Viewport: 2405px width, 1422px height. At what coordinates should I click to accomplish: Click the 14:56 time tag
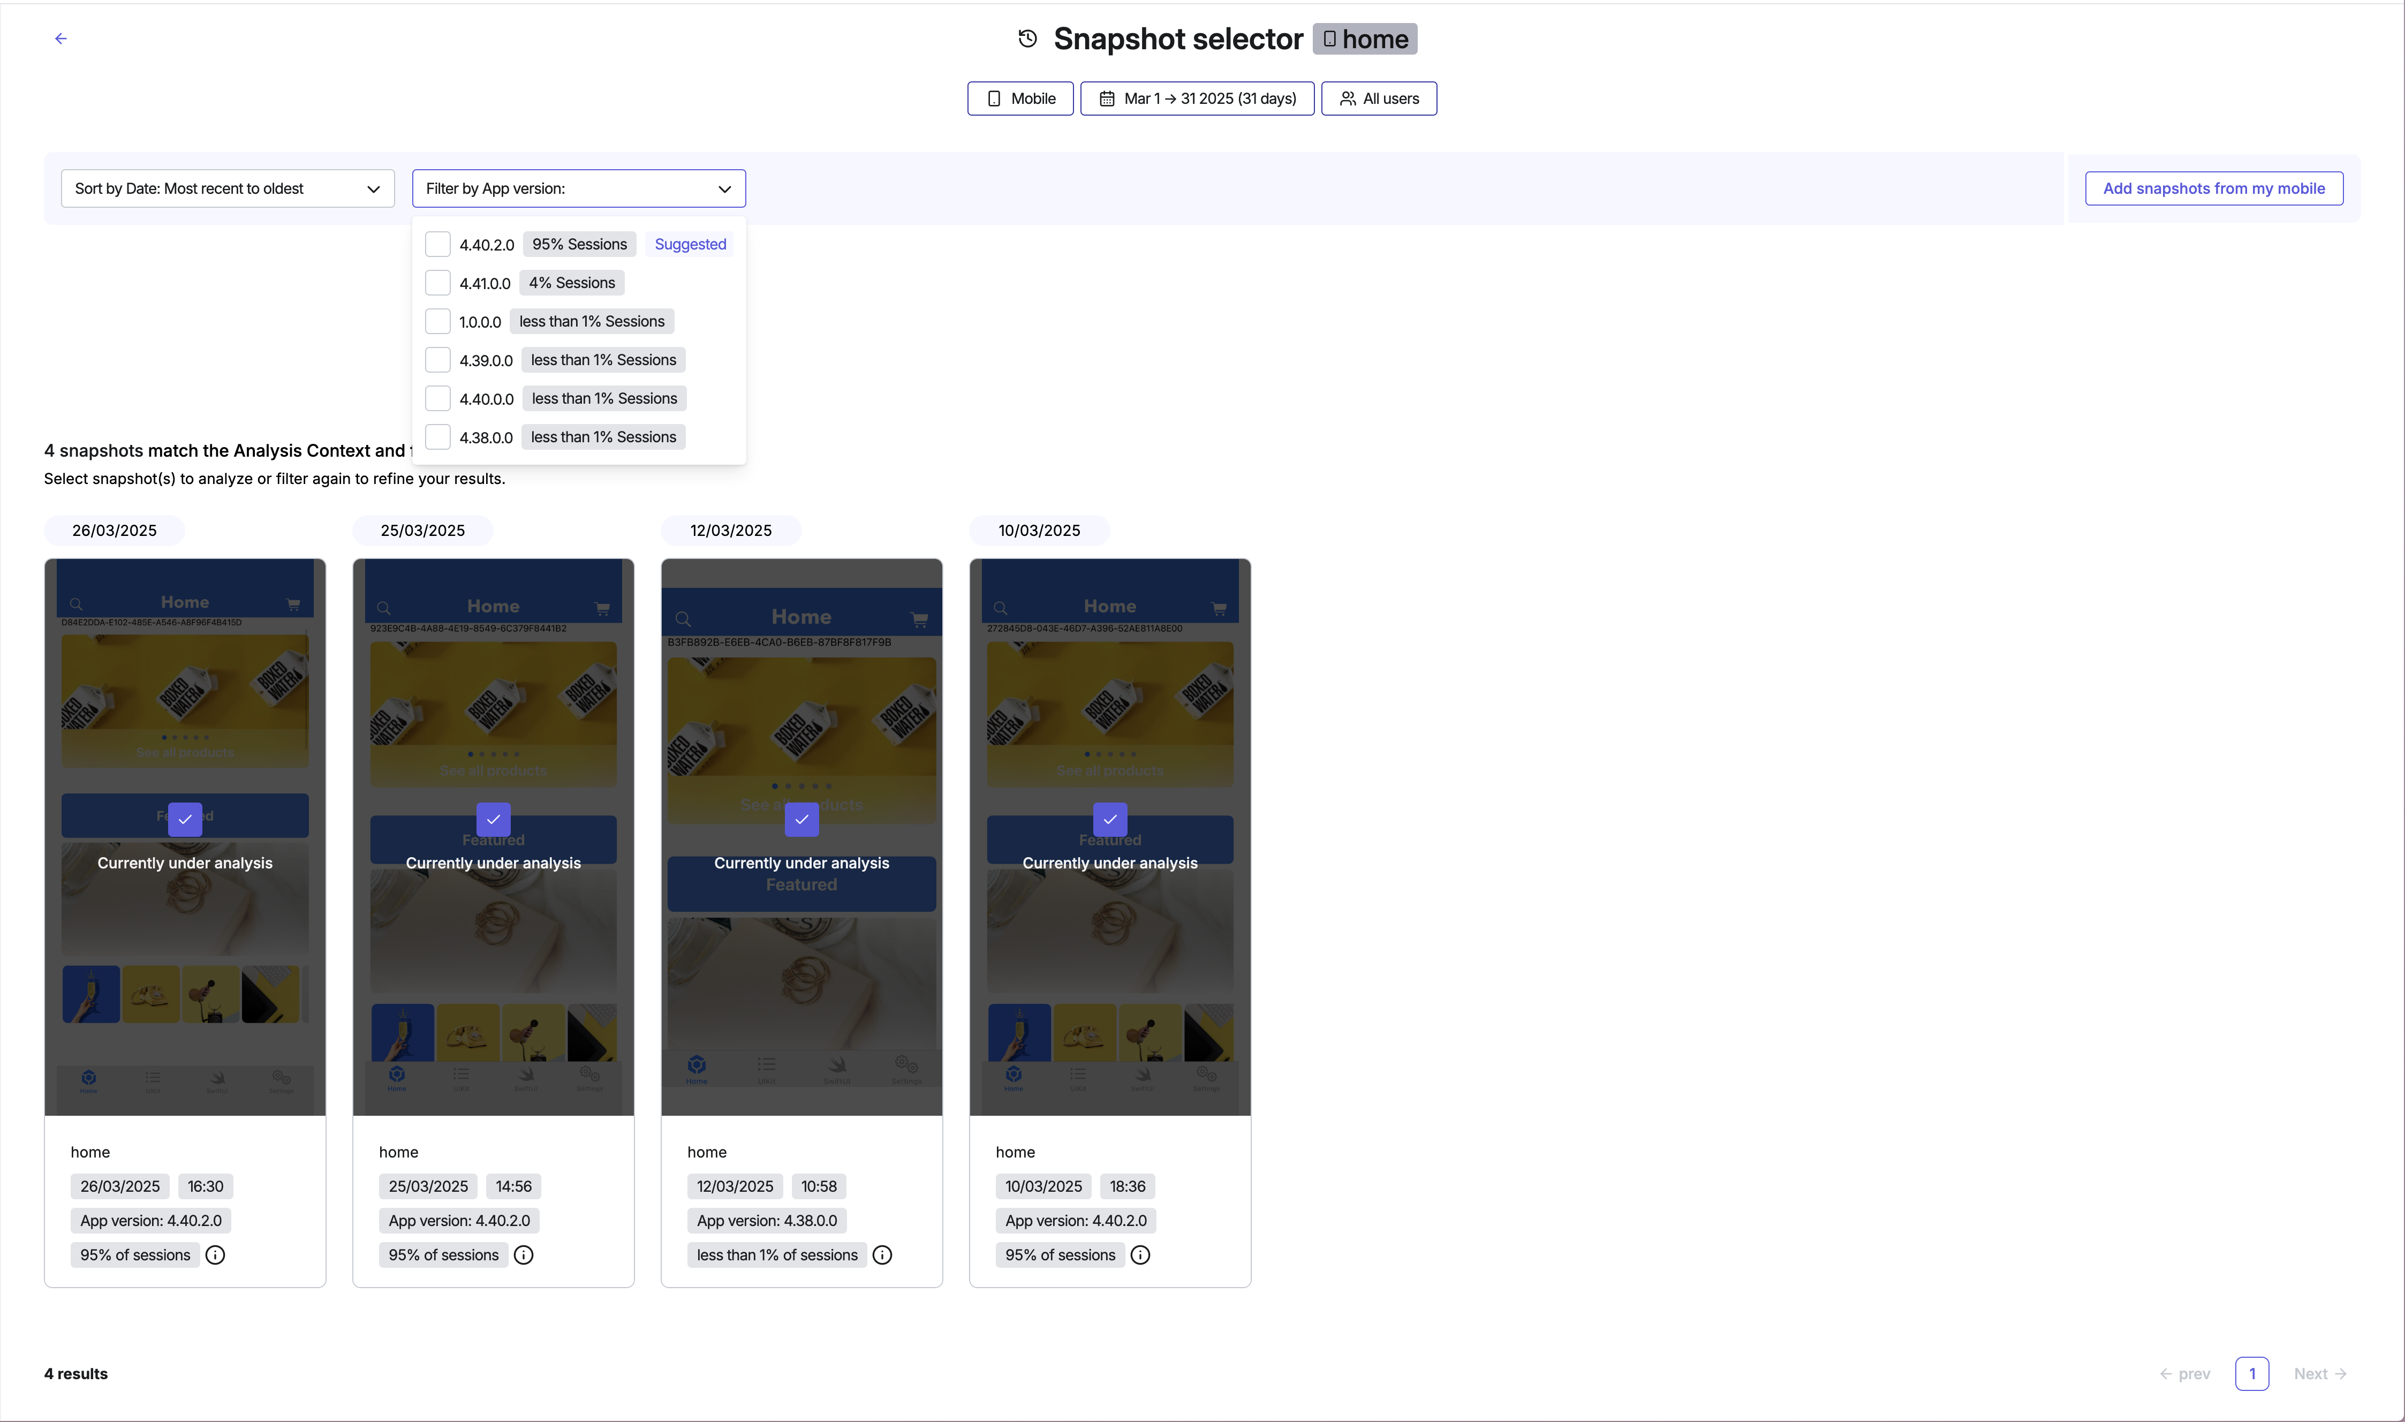tap(513, 1186)
